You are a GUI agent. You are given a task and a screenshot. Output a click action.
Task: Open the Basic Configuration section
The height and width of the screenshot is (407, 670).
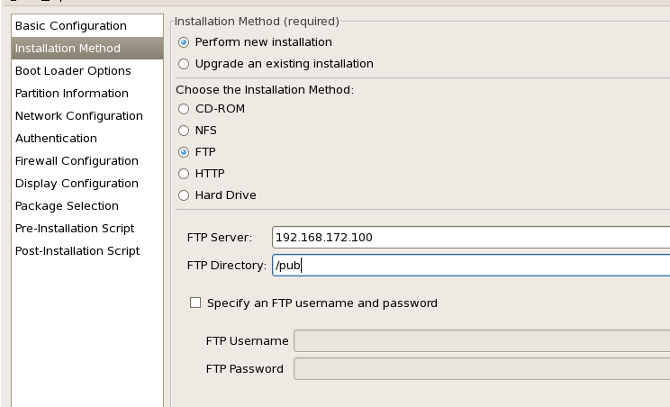[x=71, y=25]
